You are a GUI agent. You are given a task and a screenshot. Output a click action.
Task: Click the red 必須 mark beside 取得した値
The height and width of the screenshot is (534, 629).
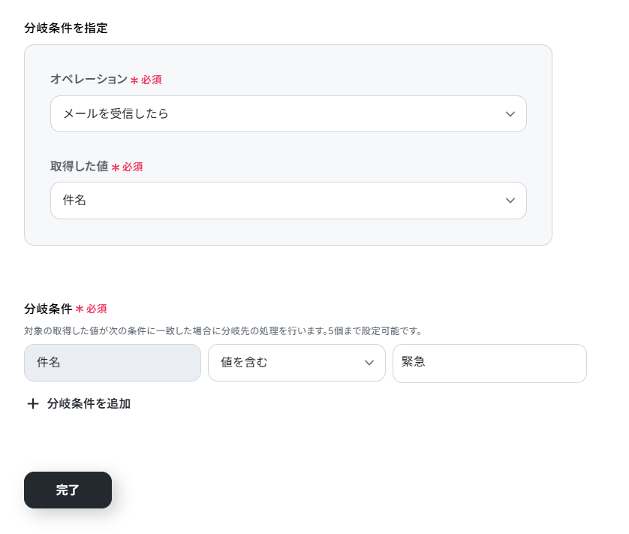132,167
